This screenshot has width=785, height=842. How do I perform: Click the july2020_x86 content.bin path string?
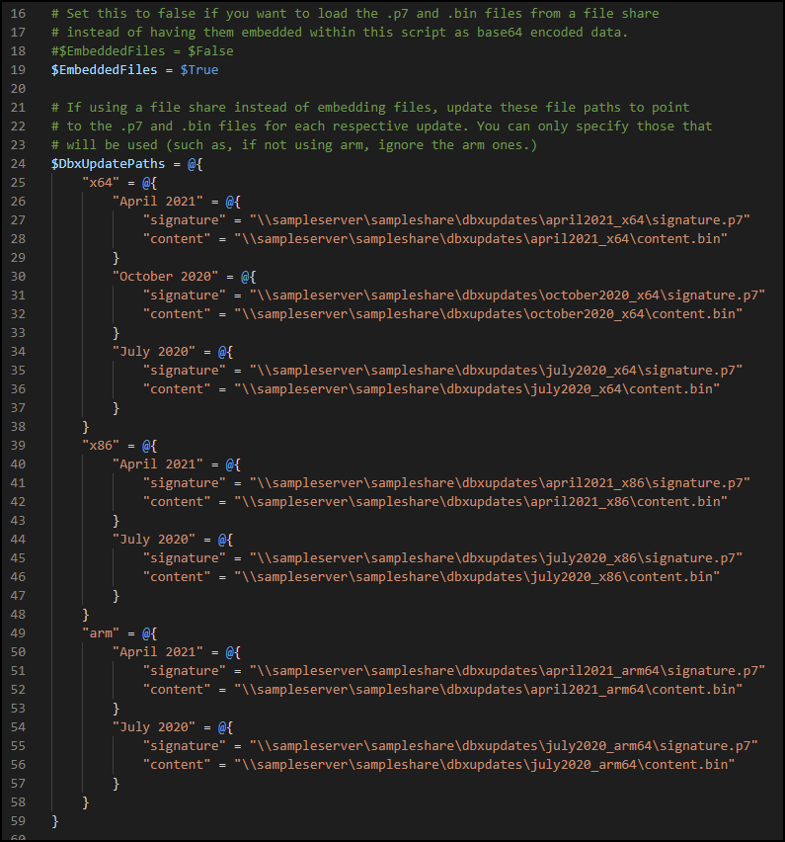(x=476, y=576)
